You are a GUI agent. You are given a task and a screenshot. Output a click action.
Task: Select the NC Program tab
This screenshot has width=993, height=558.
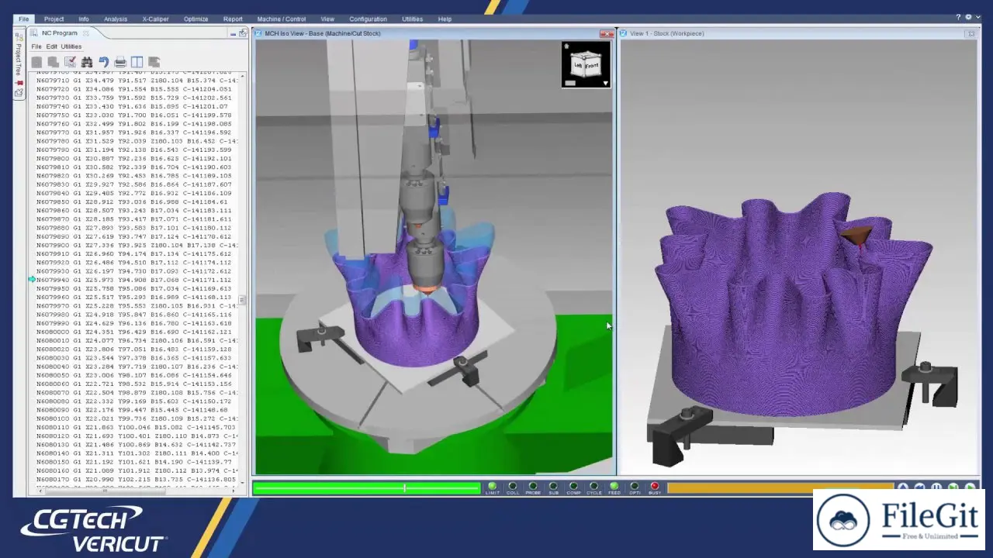[60, 33]
